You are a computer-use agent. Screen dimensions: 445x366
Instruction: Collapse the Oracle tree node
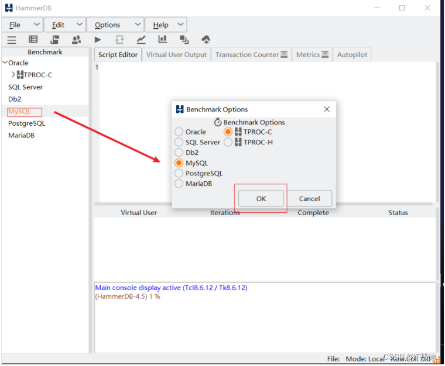pos(5,63)
